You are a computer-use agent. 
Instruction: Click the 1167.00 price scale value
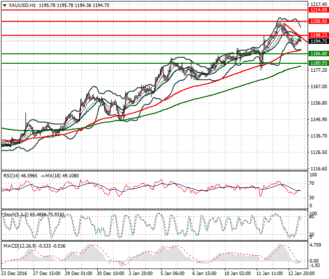click(x=319, y=86)
